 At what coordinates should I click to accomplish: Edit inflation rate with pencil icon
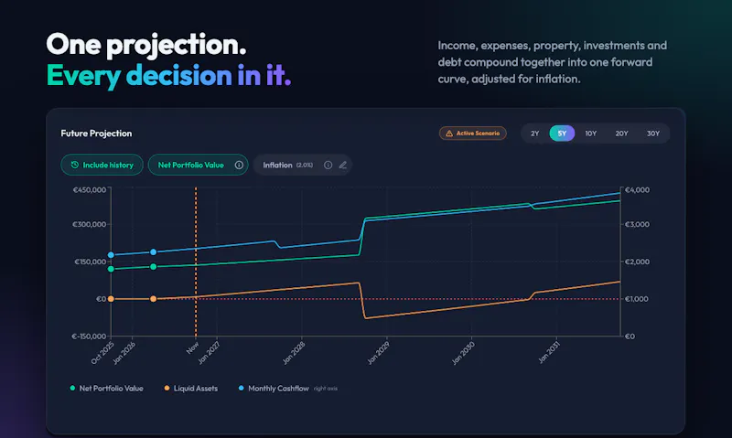pyautogui.click(x=342, y=166)
